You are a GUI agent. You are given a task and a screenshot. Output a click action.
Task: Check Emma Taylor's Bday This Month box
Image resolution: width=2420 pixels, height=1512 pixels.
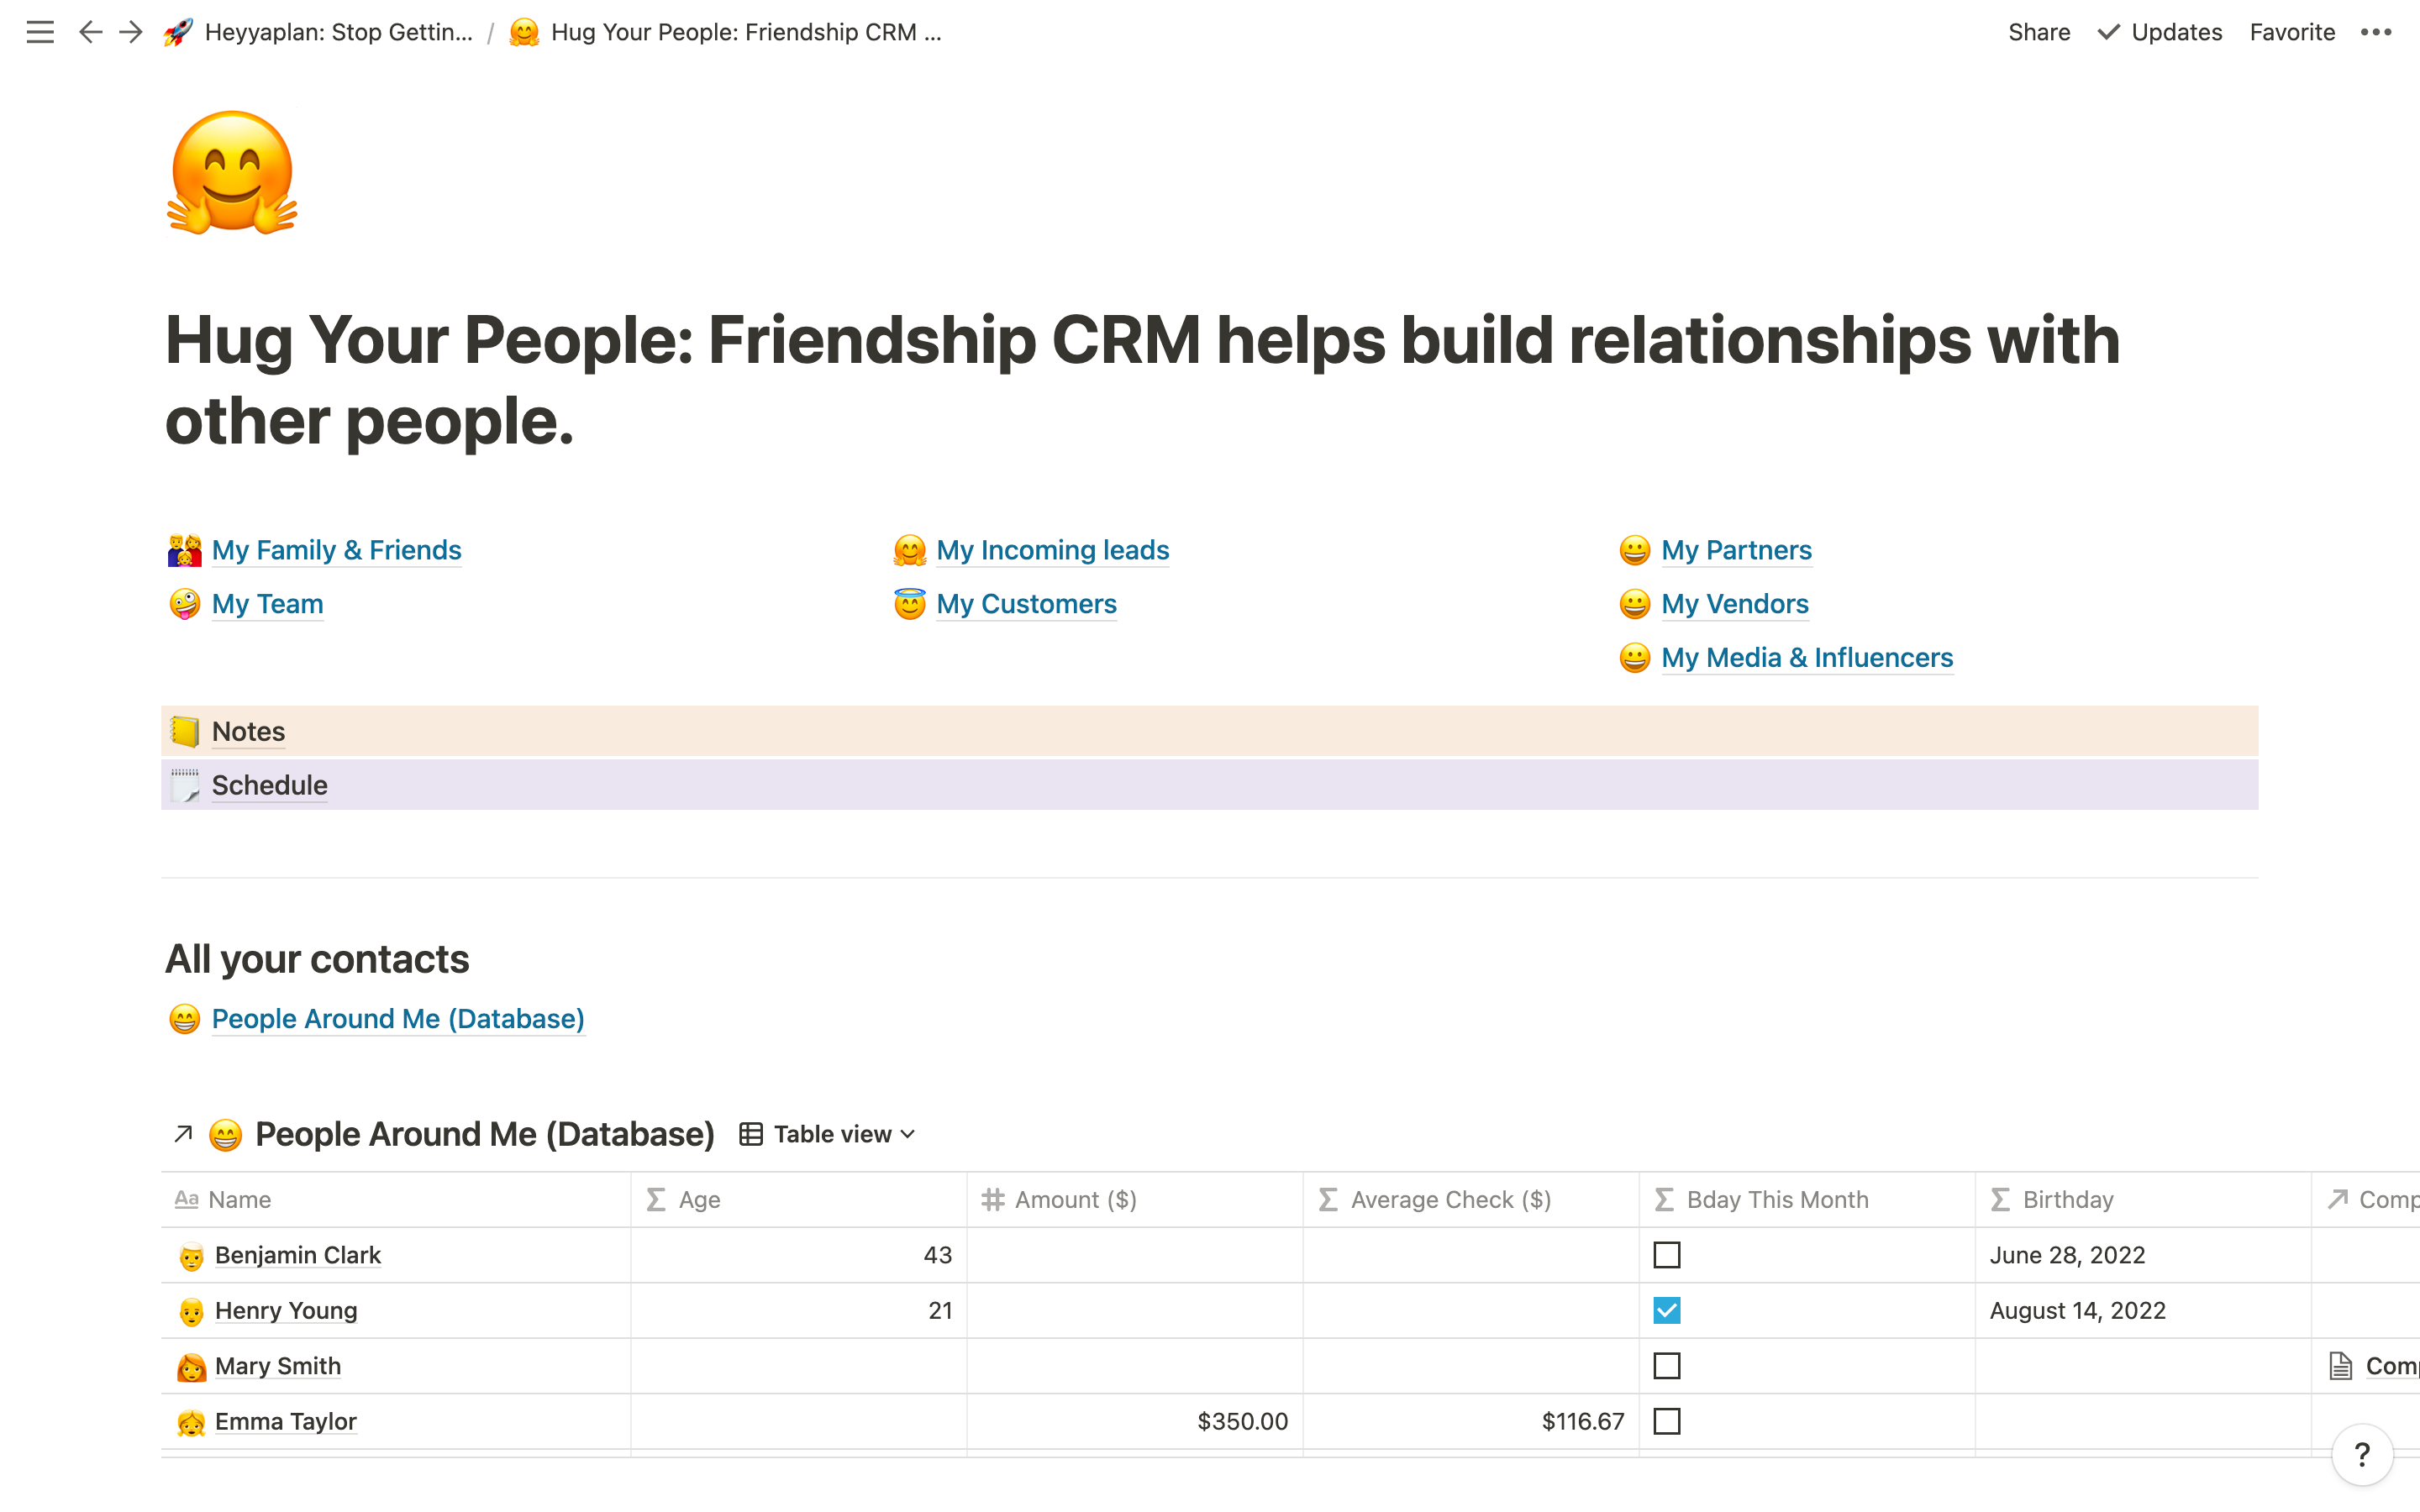pyautogui.click(x=1666, y=1421)
